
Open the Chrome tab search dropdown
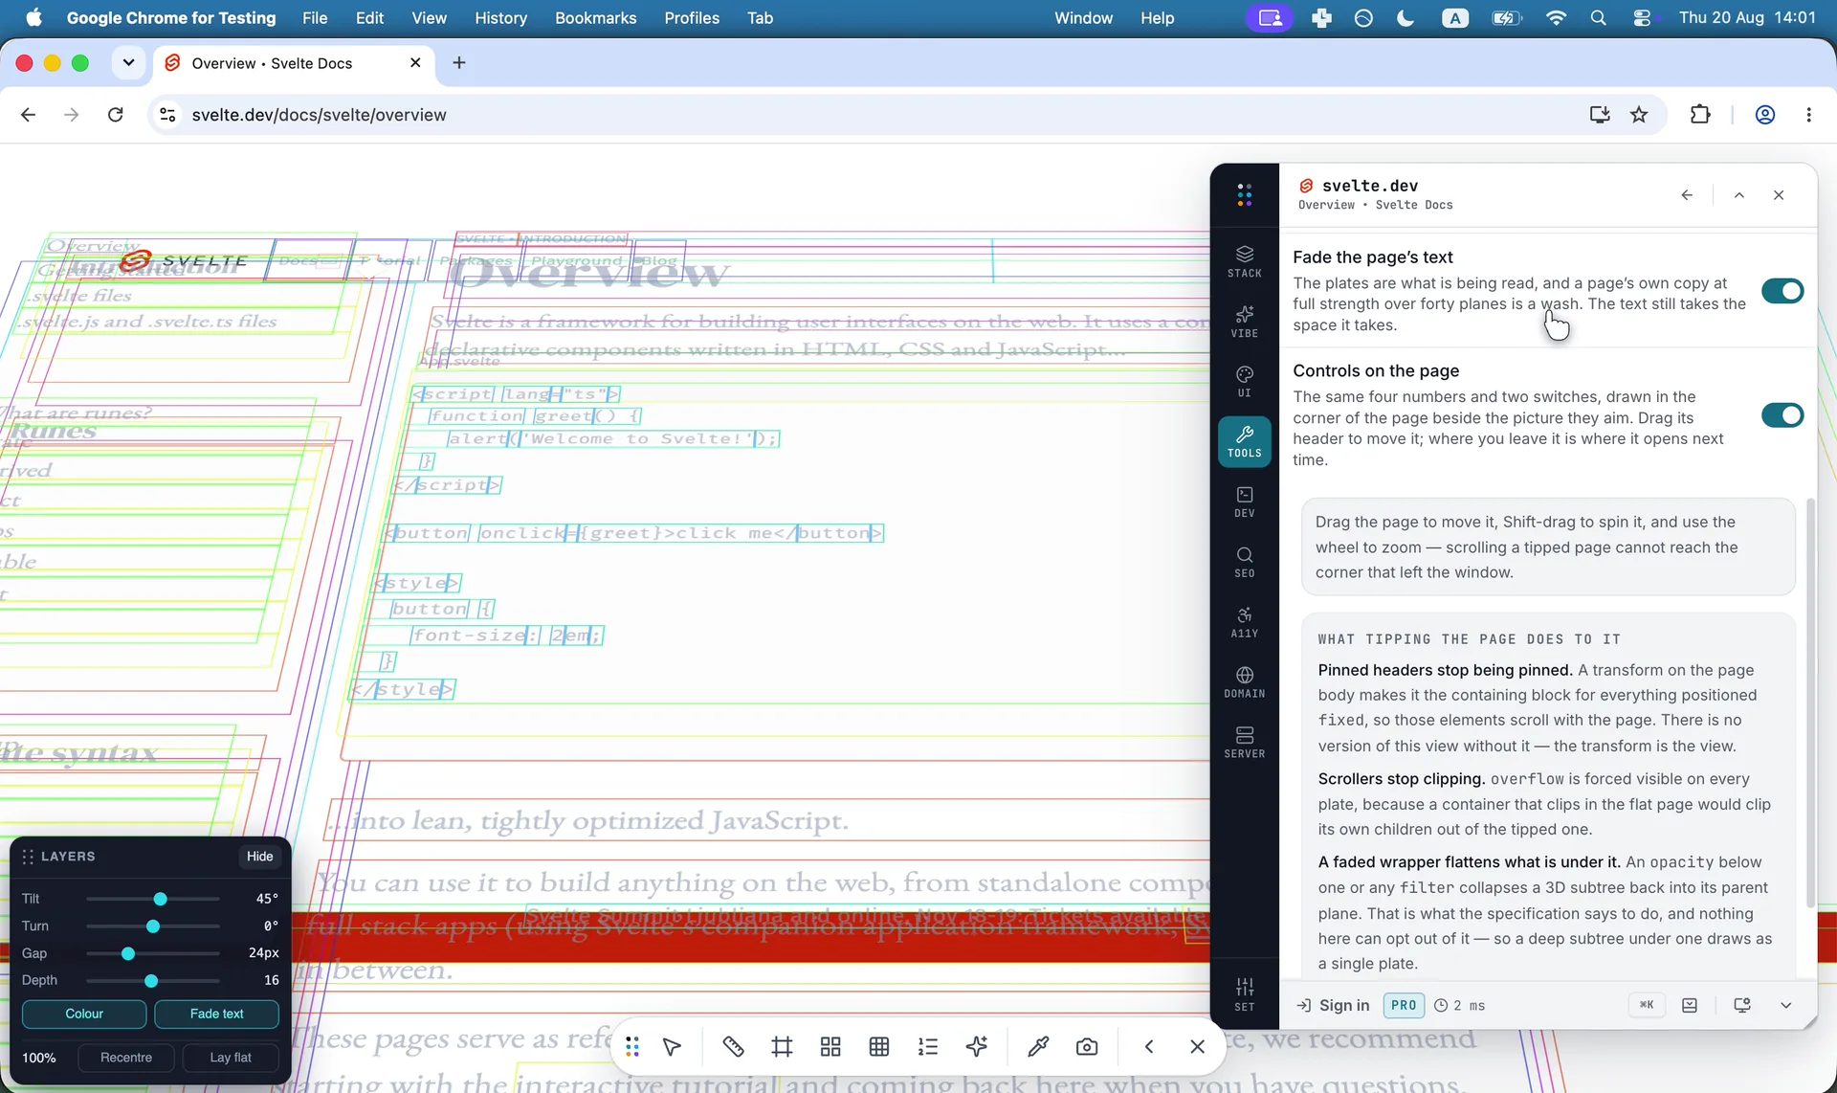pyautogui.click(x=128, y=63)
